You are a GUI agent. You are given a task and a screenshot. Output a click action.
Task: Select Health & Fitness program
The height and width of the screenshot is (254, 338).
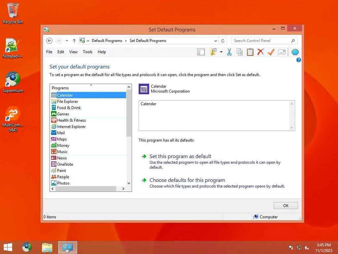pos(88,120)
